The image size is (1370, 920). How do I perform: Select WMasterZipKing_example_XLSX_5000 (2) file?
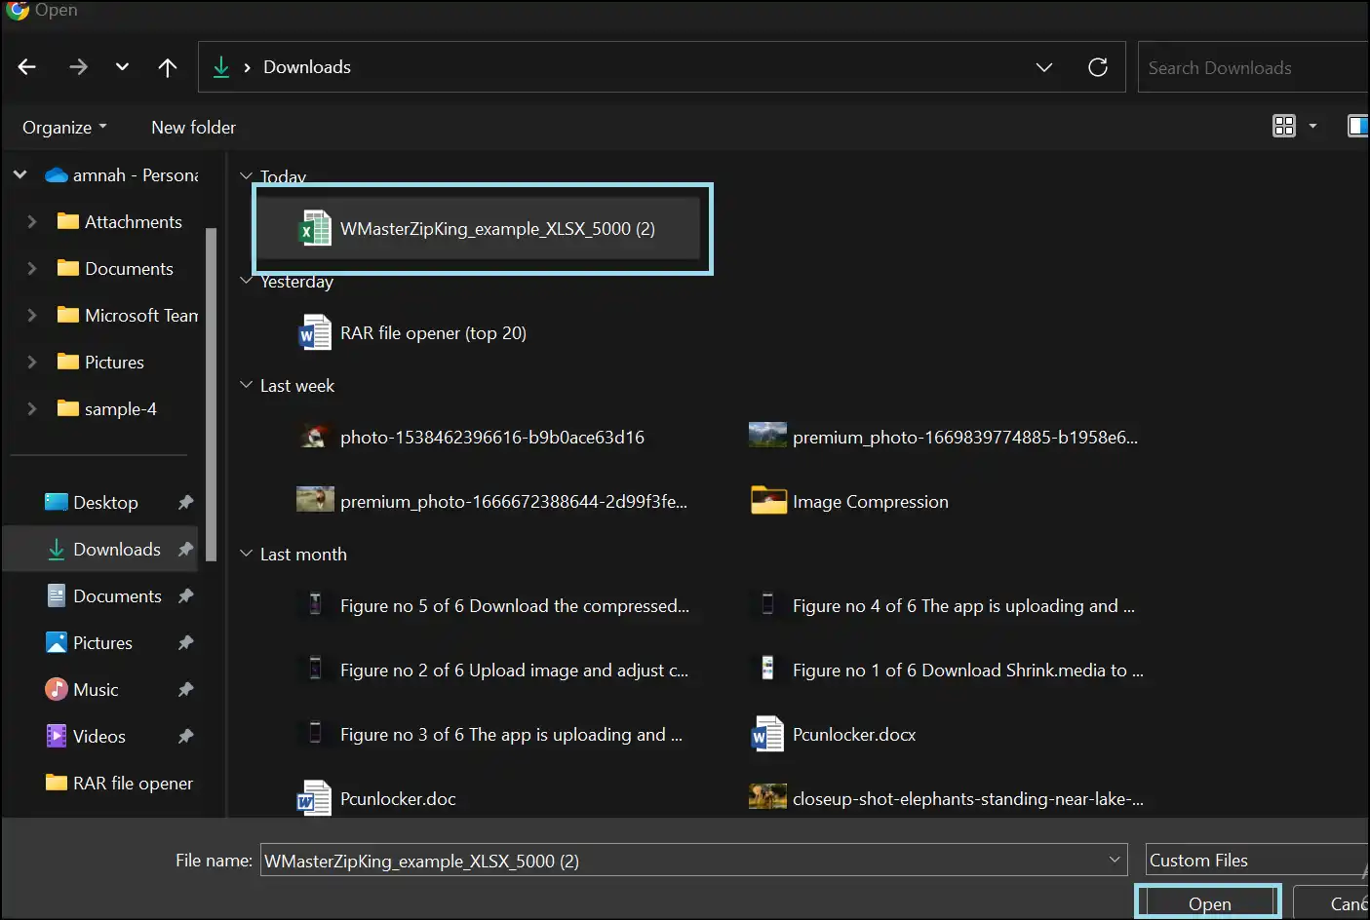point(478,229)
